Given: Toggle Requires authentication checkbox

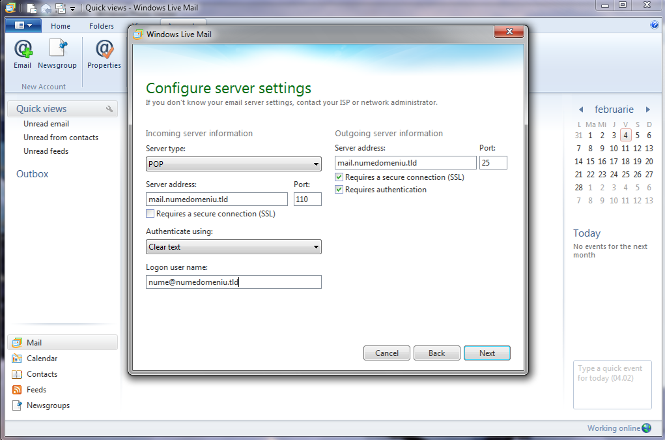Looking at the screenshot, I should click(339, 190).
